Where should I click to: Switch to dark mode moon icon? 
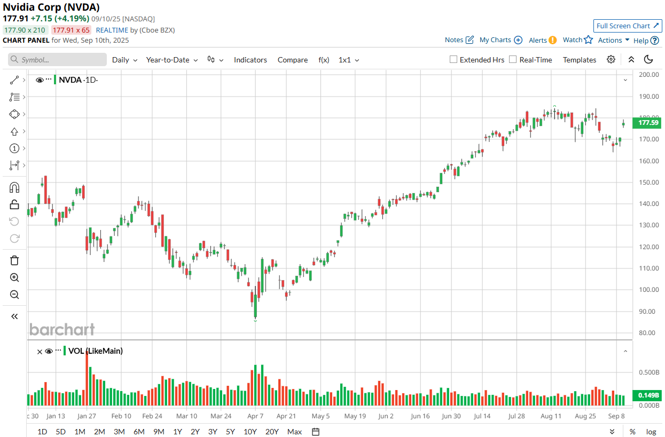point(648,59)
